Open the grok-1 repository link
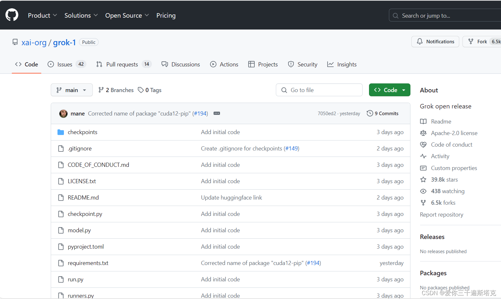501x299 pixels. 65,42
